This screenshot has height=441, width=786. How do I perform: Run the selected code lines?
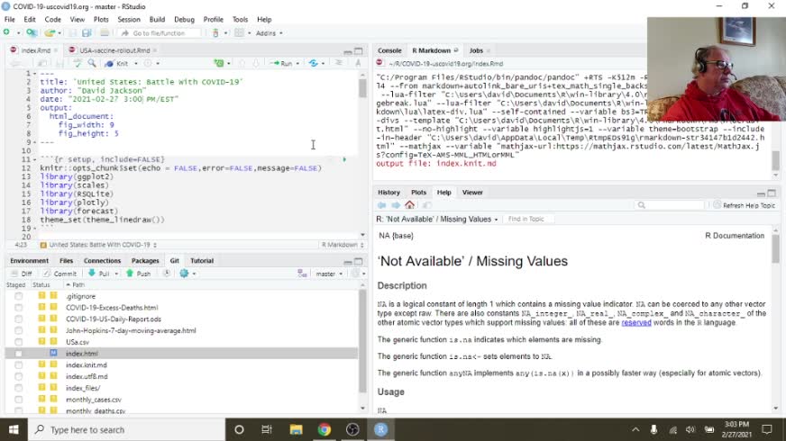(282, 64)
